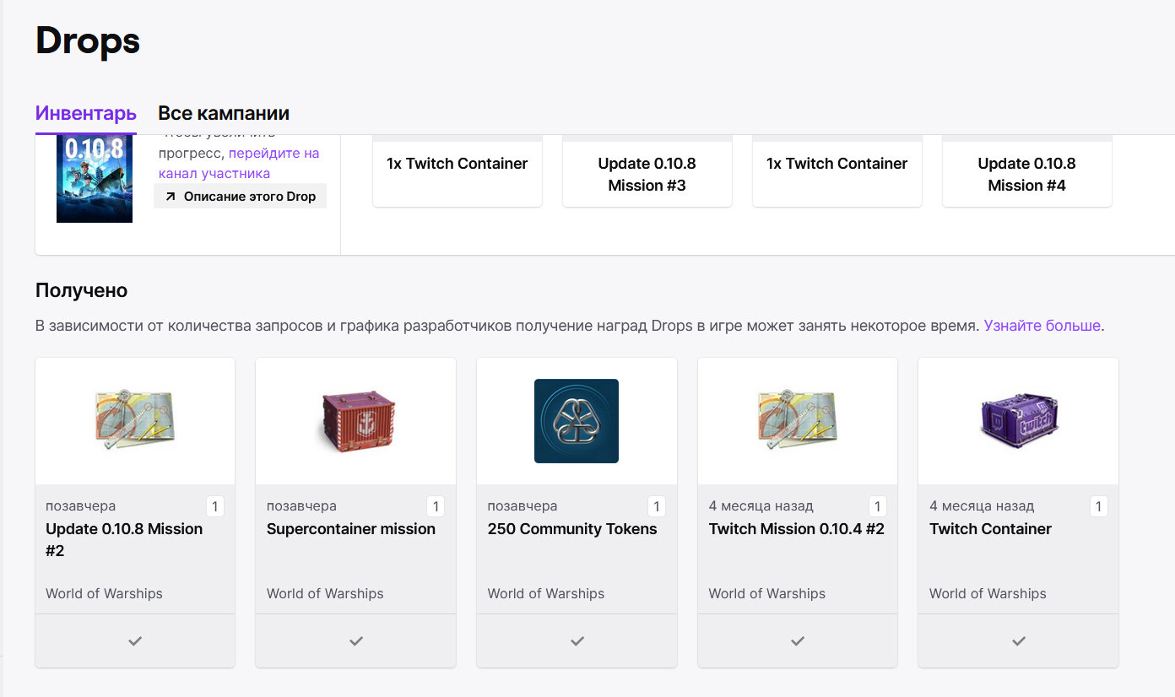Click the 250 Community Tokens knot emblem

(577, 421)
